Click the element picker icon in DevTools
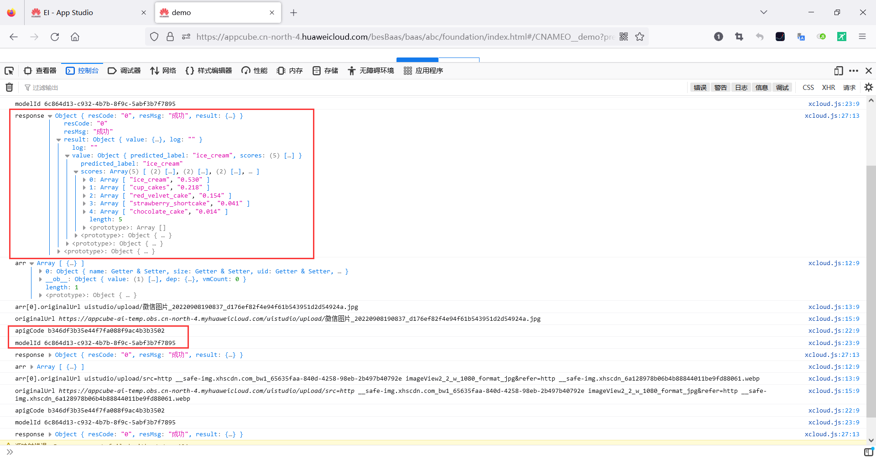This screenshot has width=876, height=470. coord(9,71)
